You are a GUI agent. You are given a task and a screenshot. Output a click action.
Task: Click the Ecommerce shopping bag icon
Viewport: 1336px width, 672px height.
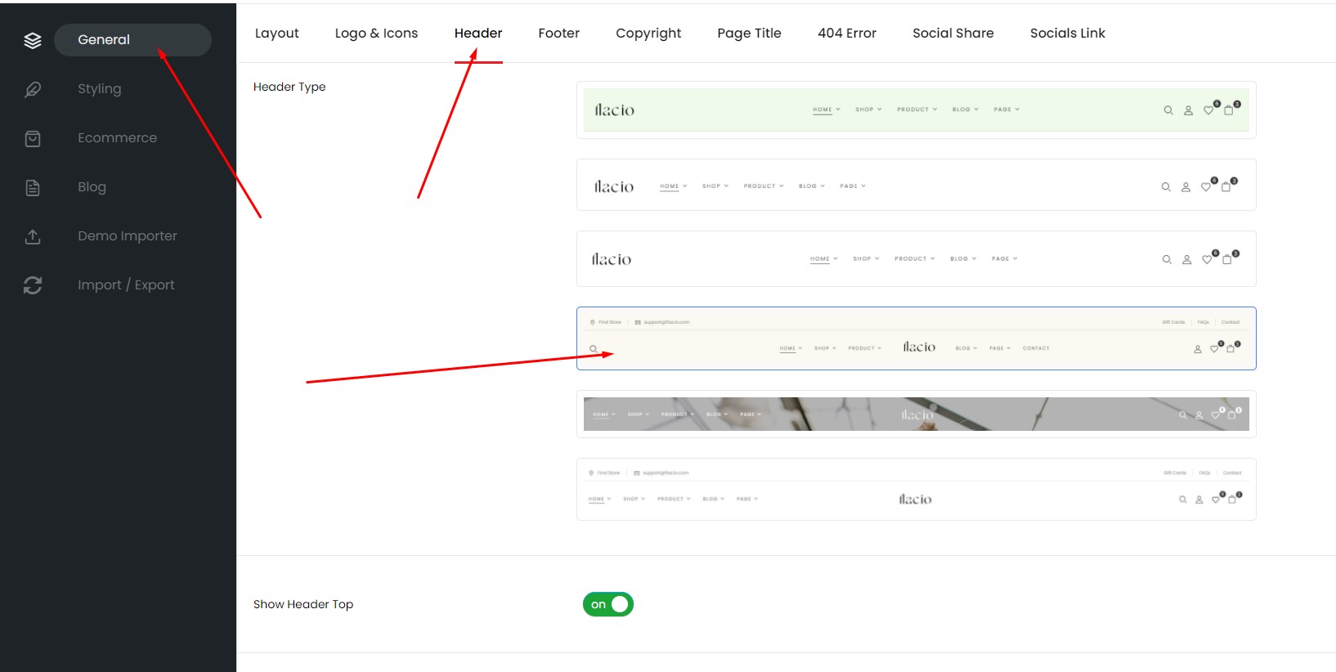point(33,138)
